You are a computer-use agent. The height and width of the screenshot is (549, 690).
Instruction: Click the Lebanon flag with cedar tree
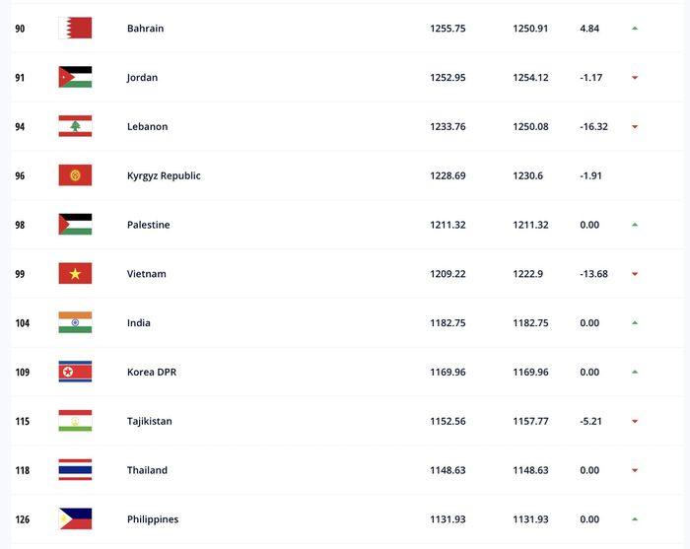[75, 126]
